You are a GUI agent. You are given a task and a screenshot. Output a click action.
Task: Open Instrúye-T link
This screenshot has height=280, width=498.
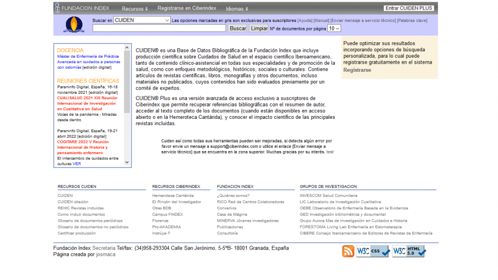pyautogui.click(x=161, y=233)
